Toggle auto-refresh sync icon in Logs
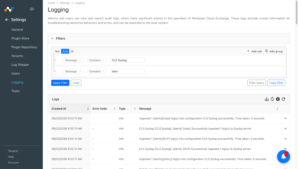The image size is (298, 169). pos(272,99)
